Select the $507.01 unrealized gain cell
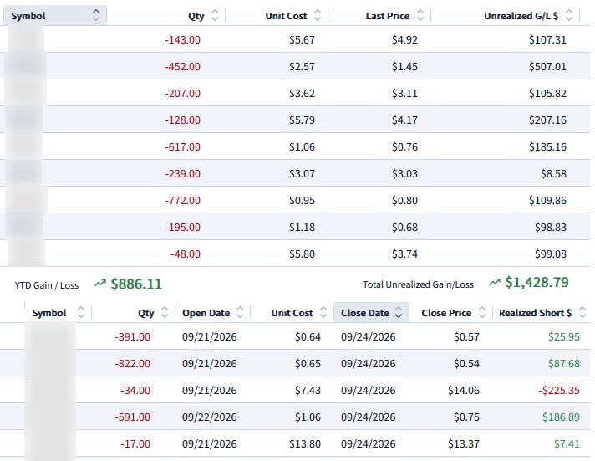 point(547,66)
